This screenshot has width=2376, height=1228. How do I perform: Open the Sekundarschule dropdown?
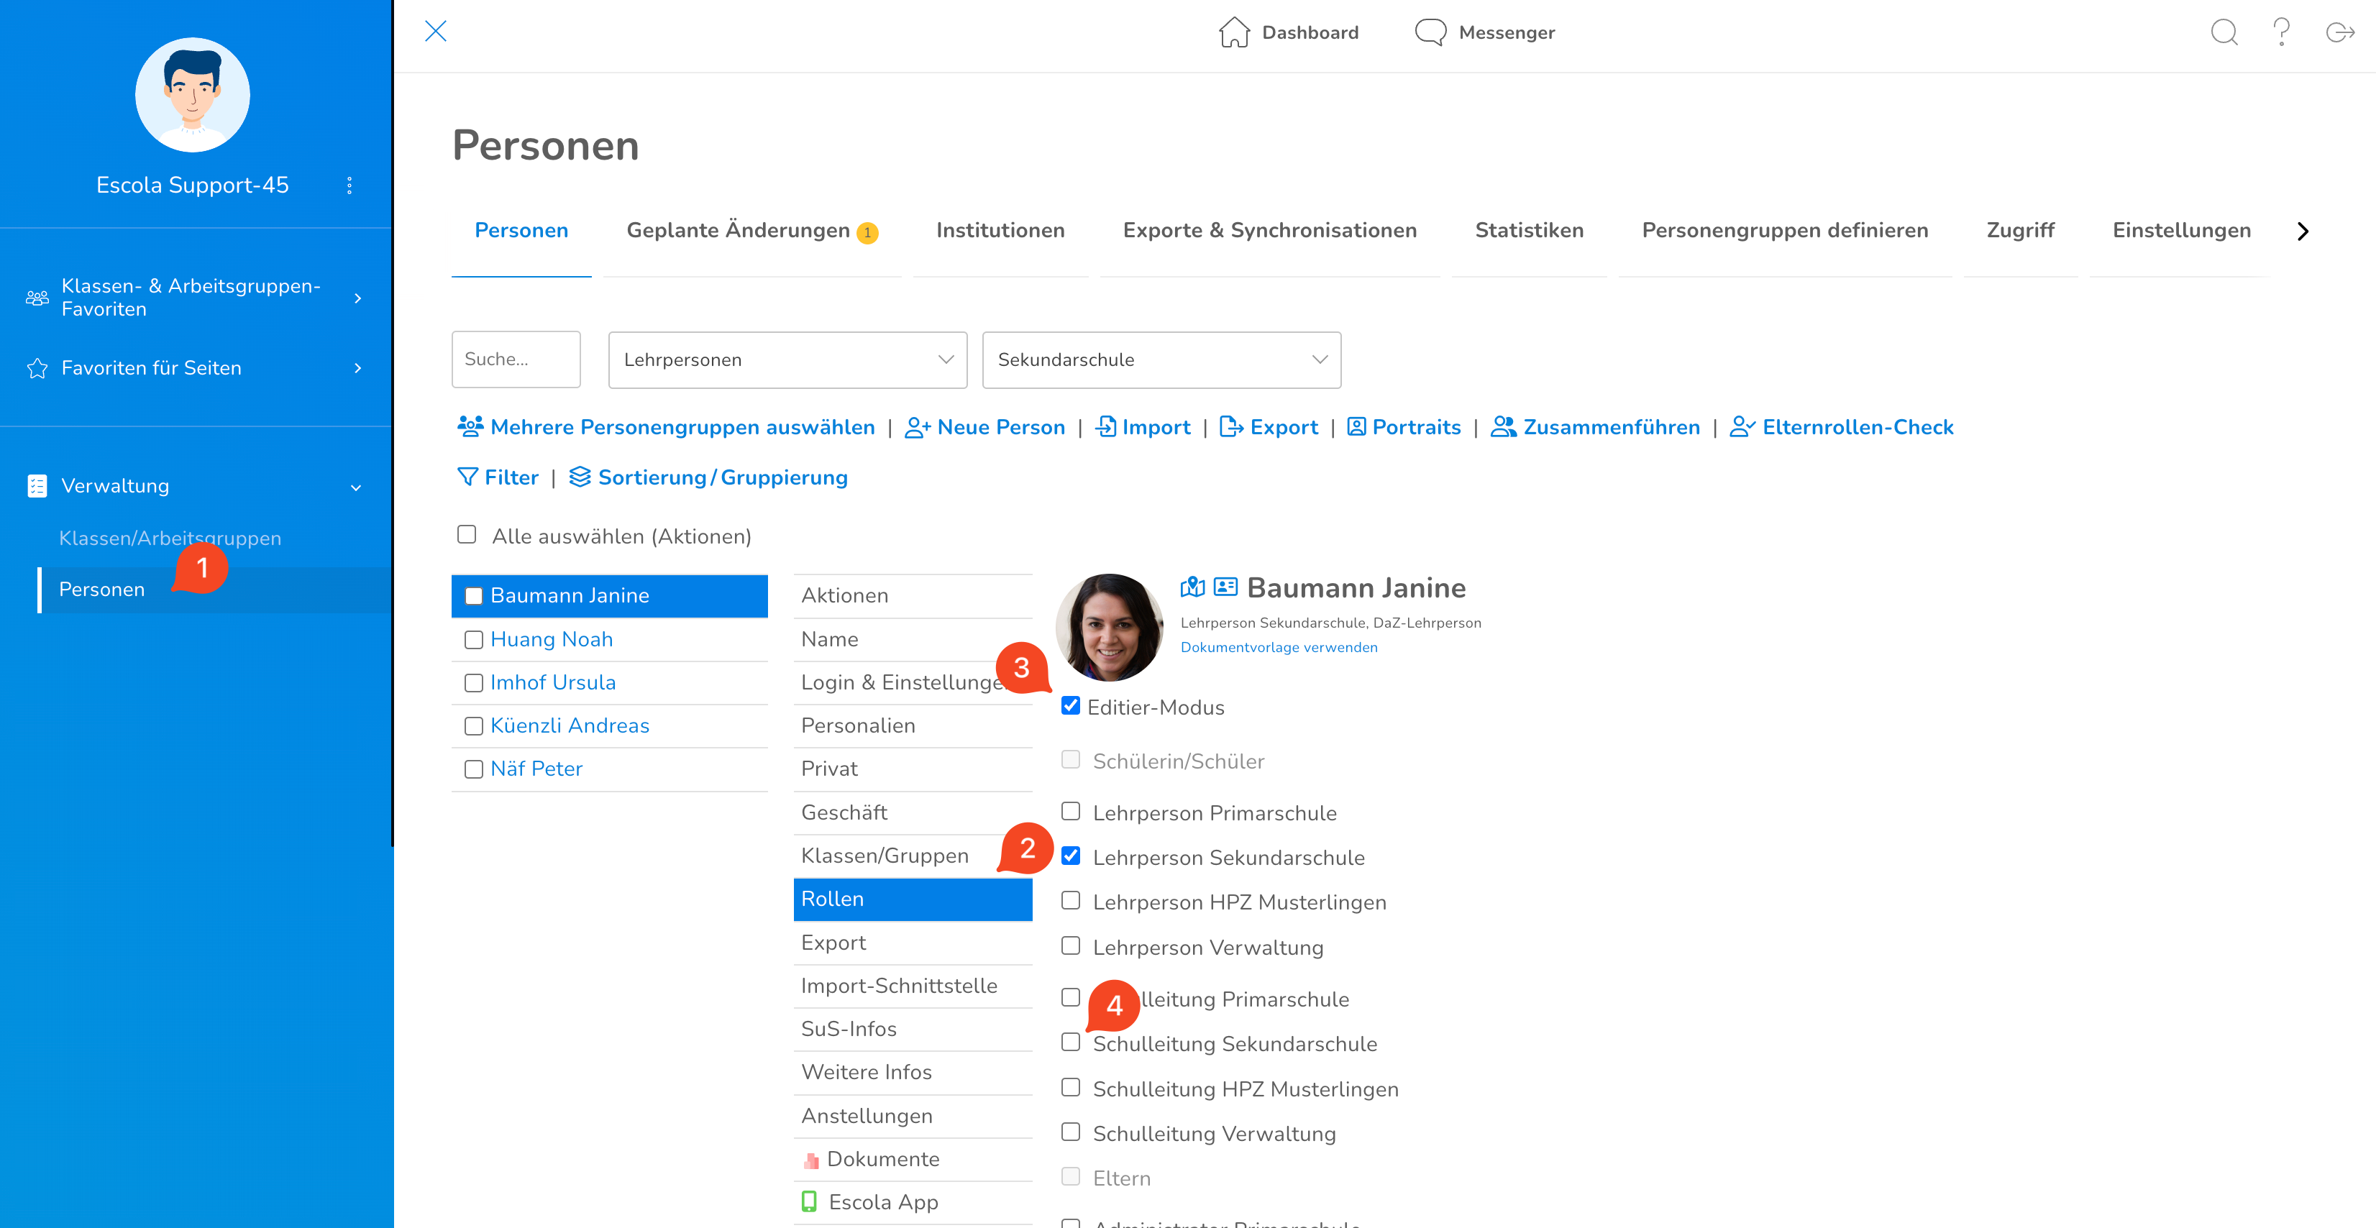1161,359
